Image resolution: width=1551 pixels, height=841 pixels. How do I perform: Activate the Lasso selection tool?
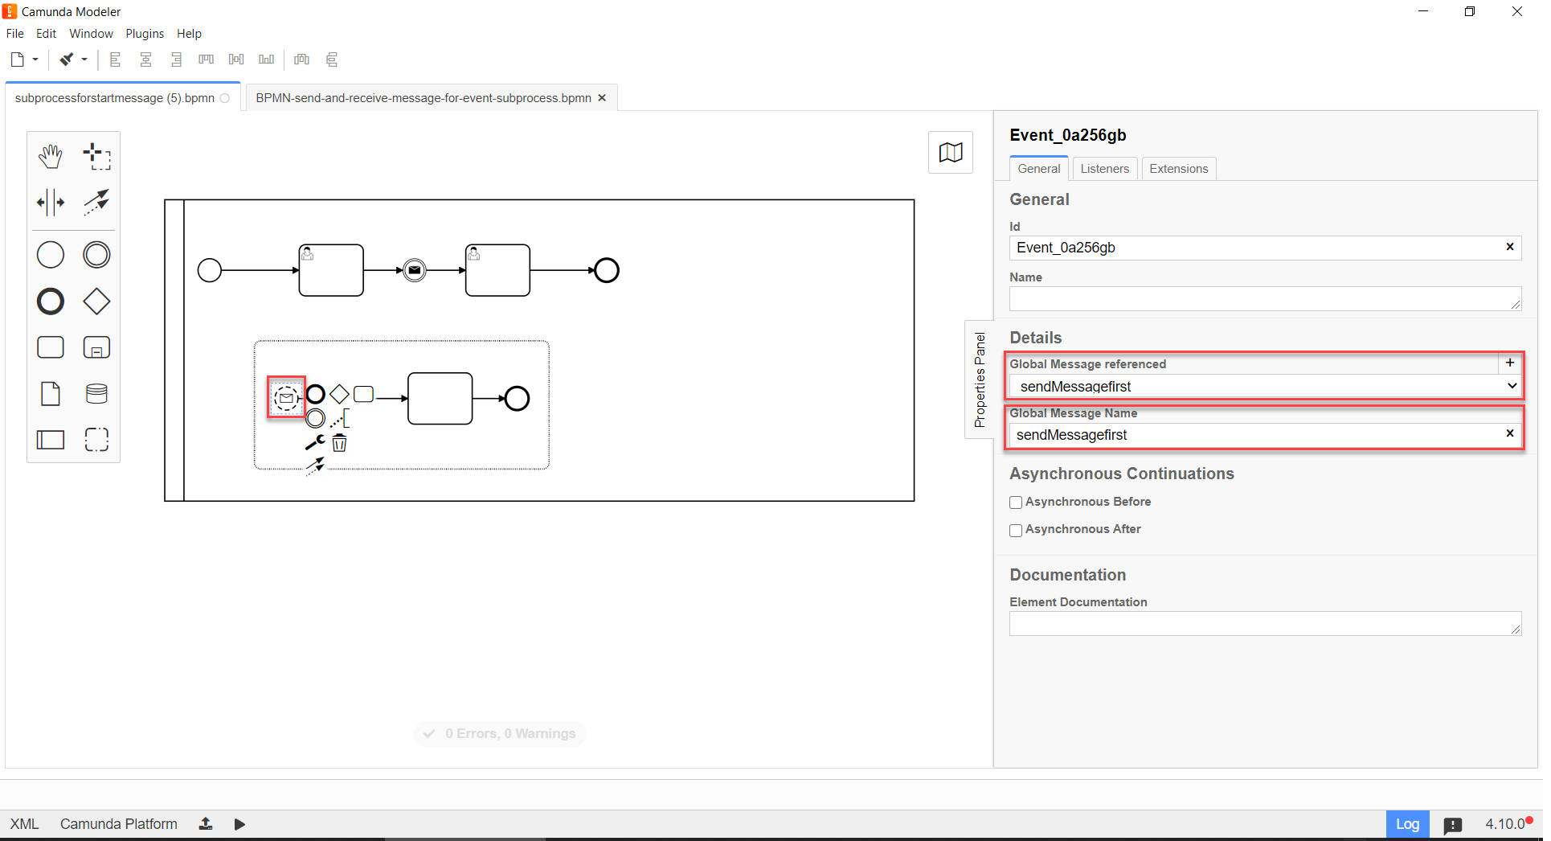pyautogui.click(x=97, y=156)
